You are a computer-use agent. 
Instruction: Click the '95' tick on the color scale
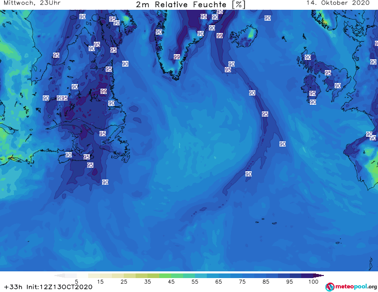tap(289, 281)
